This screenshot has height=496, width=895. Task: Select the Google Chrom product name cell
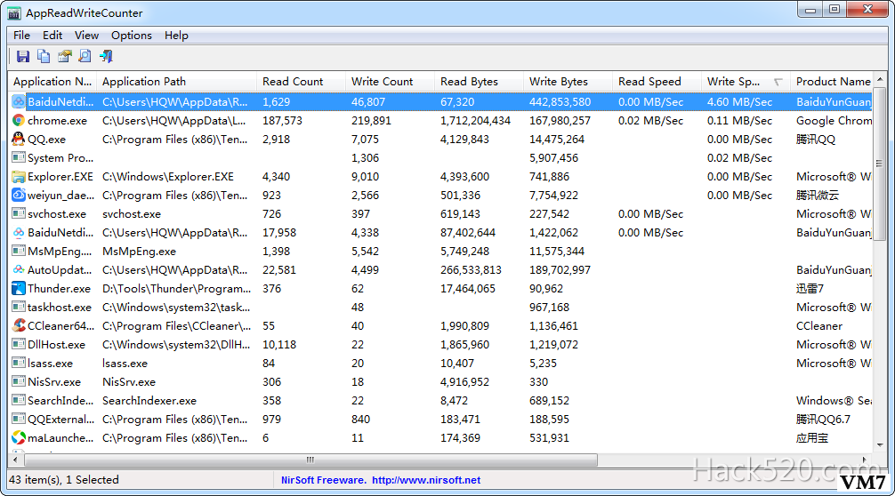click(x=834, y=121)
